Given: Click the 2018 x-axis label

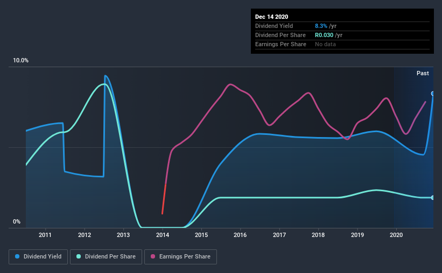Looking at the screenshot, I should click(318, 235).
